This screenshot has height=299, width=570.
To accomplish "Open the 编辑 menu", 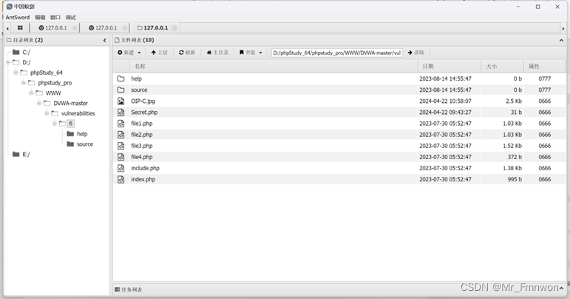I will [x=40, y=17].
